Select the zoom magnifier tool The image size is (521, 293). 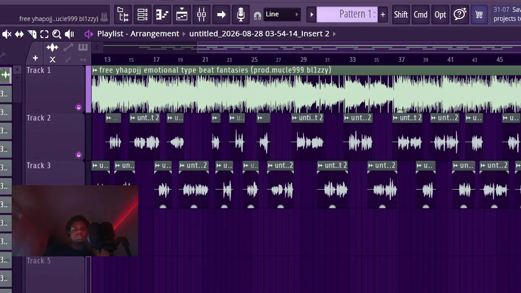point(57,34)
